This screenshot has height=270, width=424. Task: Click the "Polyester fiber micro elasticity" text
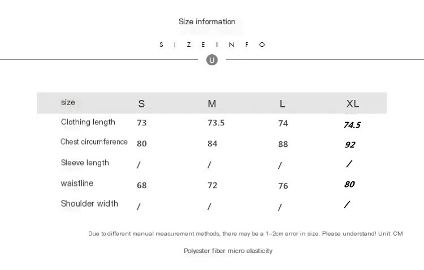click(228, 251)
